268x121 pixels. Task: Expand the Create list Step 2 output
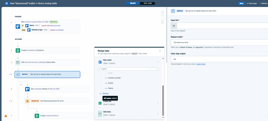[158, 103]
